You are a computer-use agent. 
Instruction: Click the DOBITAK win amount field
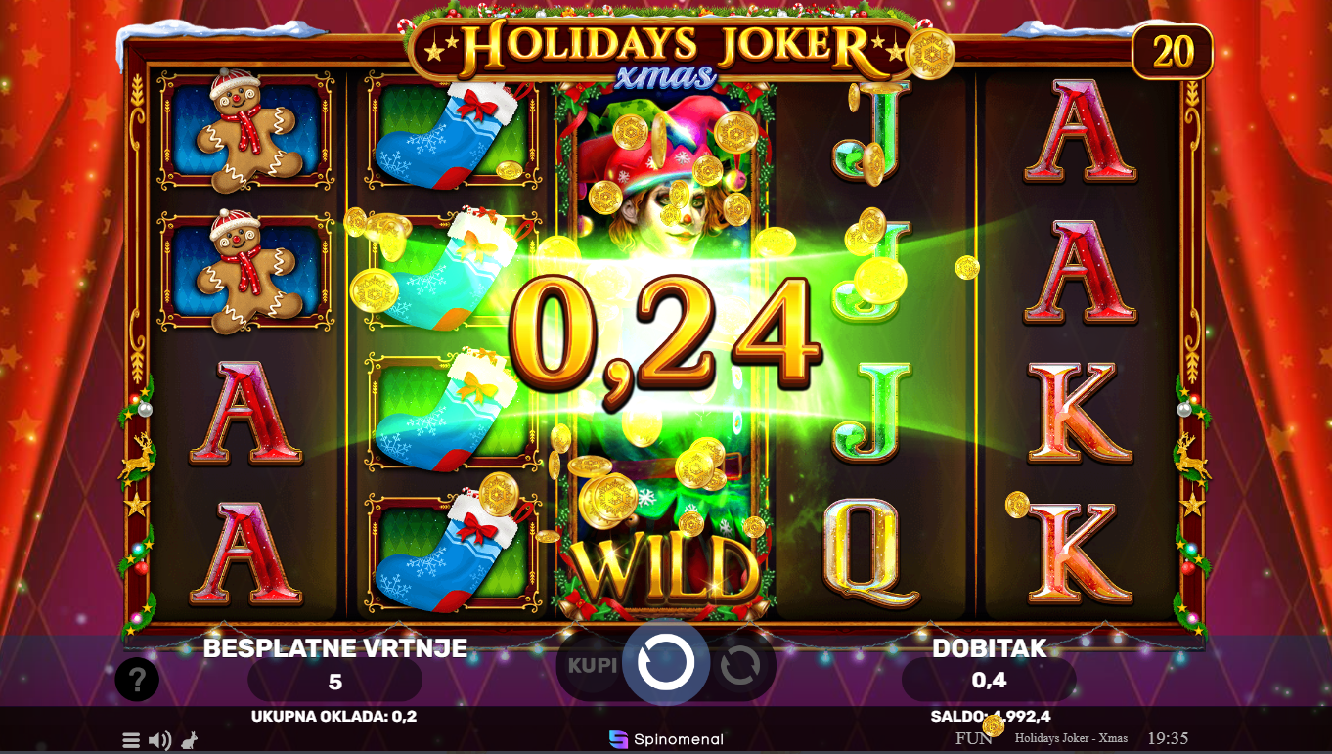coord(989,680)
